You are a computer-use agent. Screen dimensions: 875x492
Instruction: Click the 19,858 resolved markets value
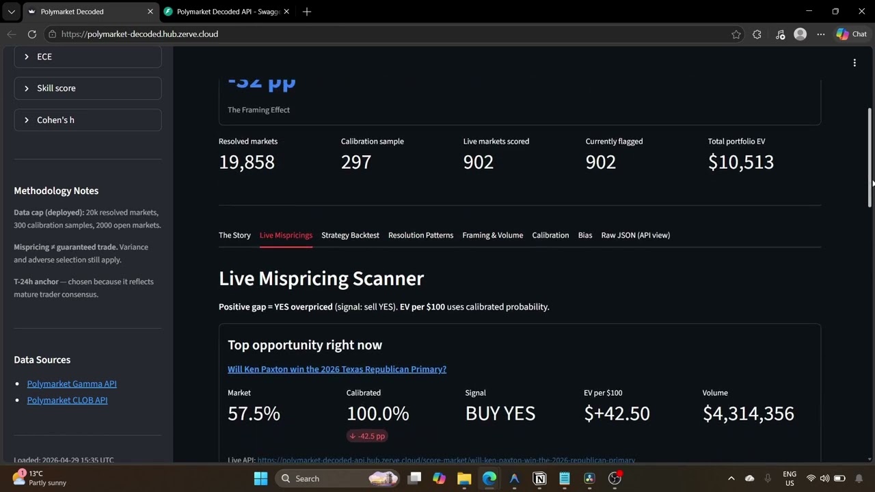point(247,162)
